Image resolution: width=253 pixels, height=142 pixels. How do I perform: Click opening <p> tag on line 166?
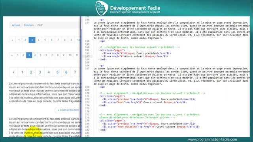coord(102,65)
